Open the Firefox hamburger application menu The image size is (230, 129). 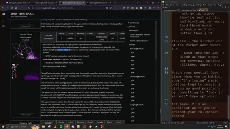point(158,8)
